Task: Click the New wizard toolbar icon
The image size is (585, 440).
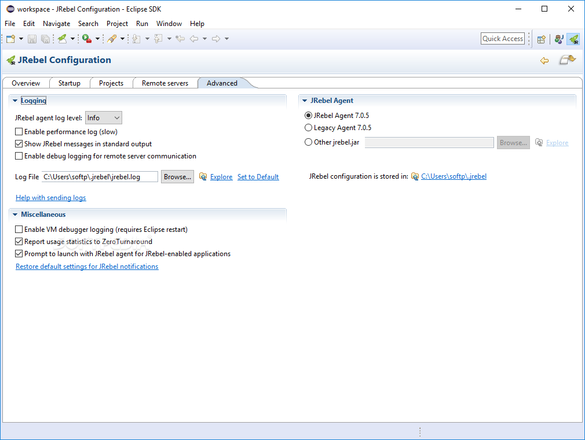Action: point(11,39)
